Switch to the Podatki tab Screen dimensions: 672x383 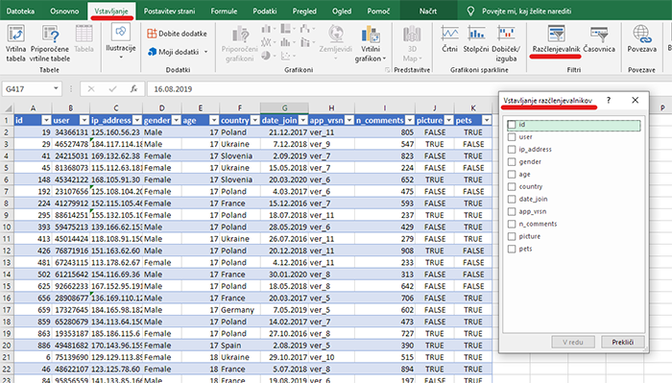[x=264, y=12]
